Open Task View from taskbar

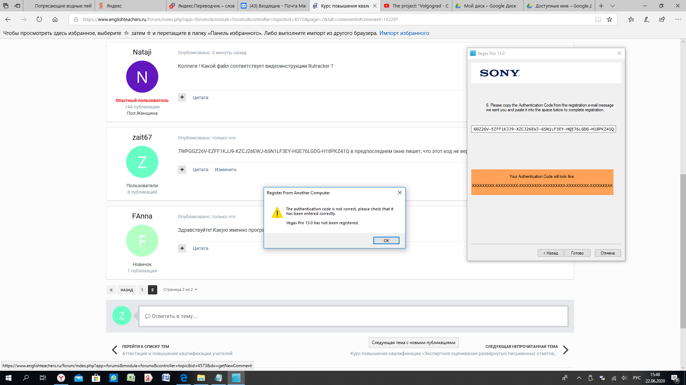point(43,378)
